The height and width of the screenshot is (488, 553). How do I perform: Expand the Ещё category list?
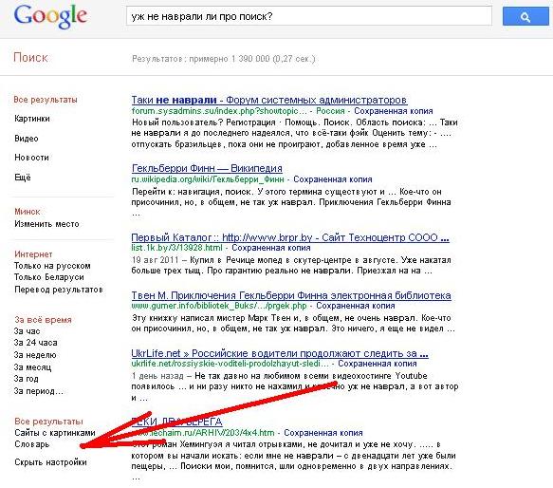tap(23, 178)
